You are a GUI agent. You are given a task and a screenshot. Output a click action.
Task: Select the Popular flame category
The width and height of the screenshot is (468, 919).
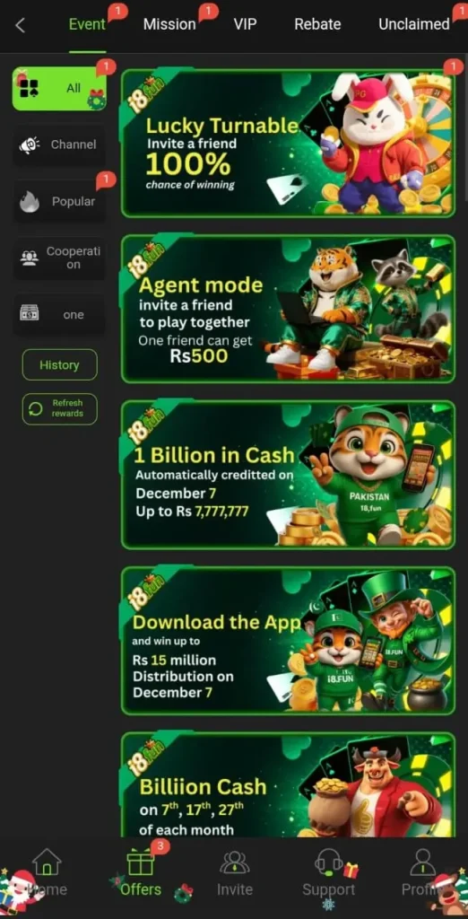[59, 202]
